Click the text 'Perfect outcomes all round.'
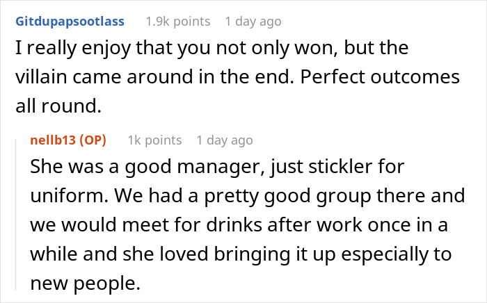This screenshot has height=303, width=487. coord(238,92)
